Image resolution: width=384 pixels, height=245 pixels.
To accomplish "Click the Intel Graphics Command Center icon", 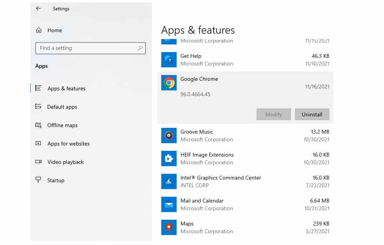I will (169, 181).
